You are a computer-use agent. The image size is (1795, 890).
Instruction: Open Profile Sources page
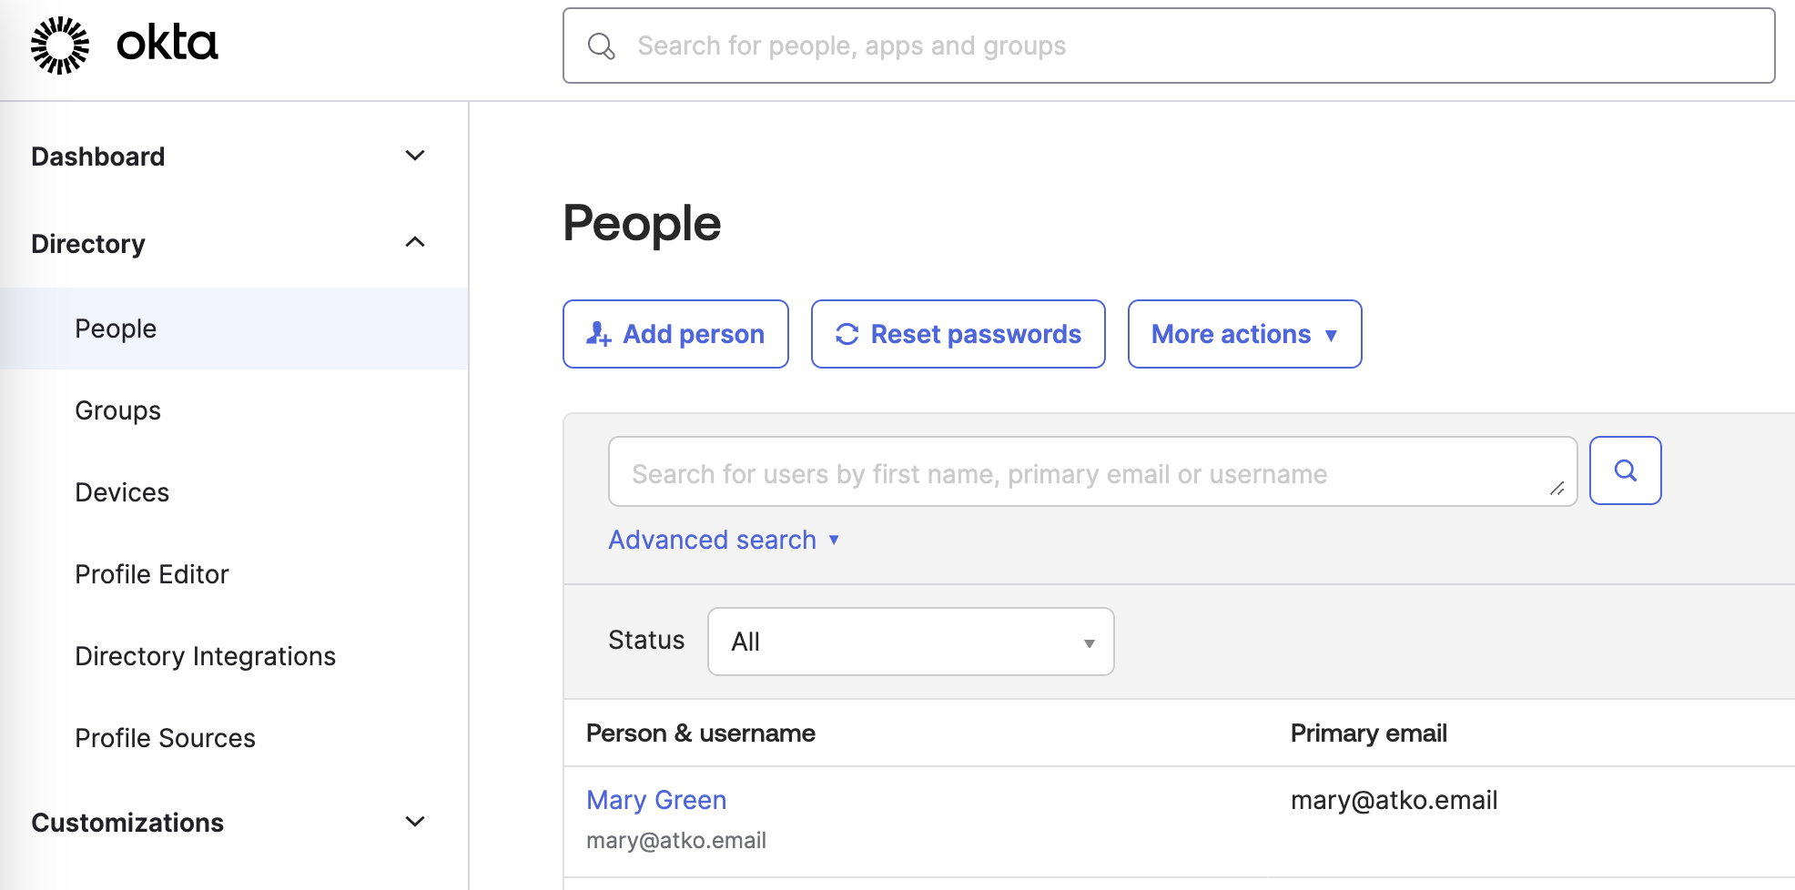tap(165, 738)
